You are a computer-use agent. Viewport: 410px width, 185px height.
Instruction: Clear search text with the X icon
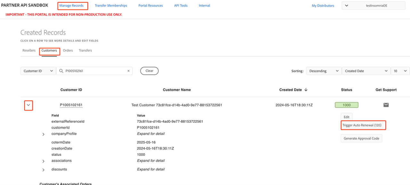tap(128, 71)
